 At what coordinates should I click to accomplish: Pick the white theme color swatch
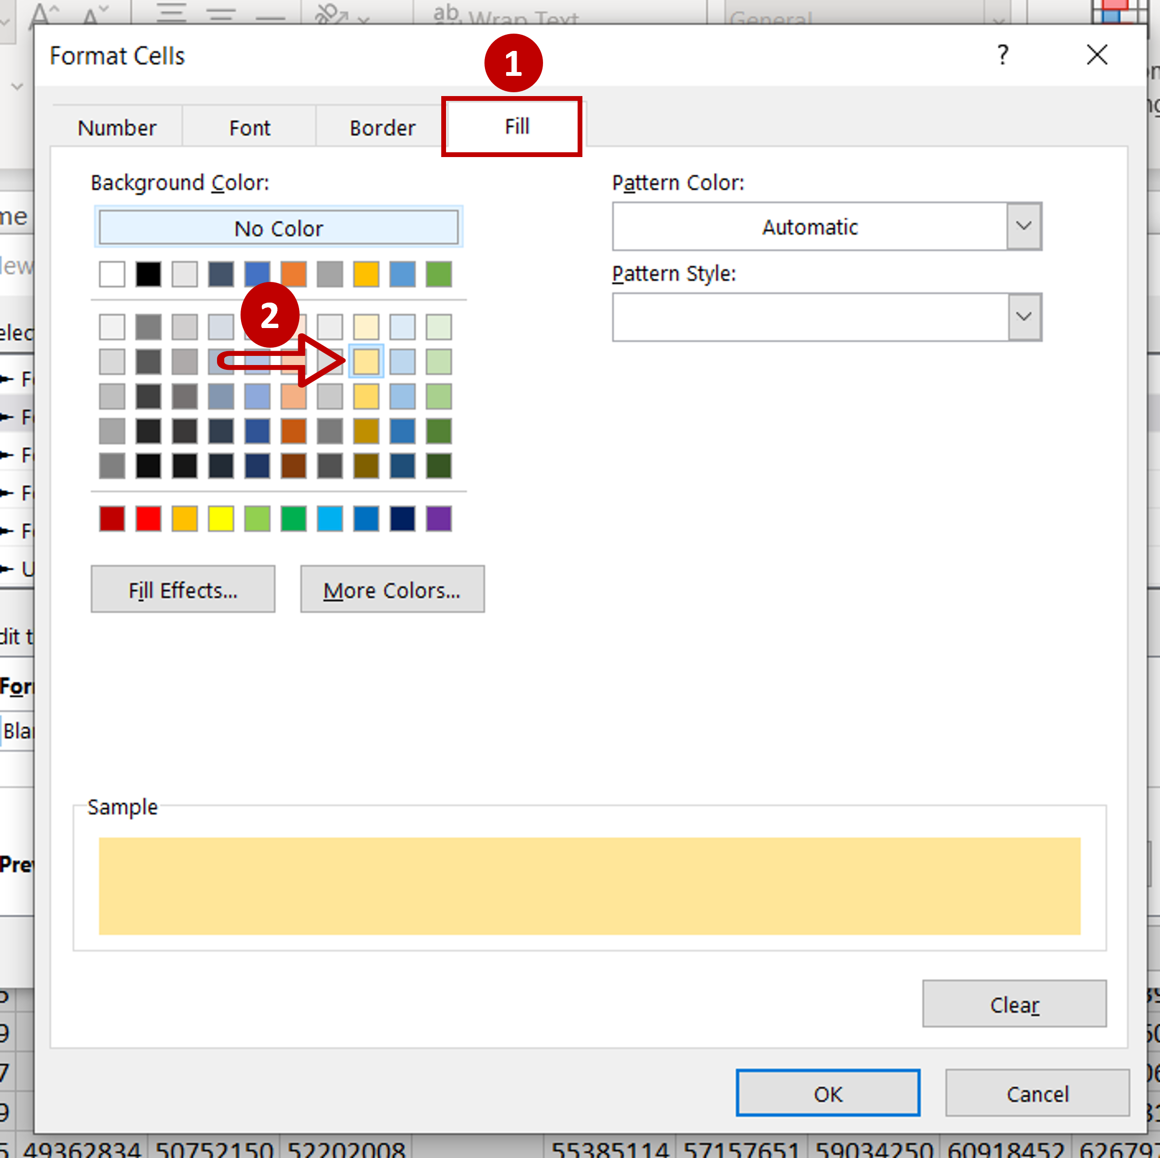112,274
